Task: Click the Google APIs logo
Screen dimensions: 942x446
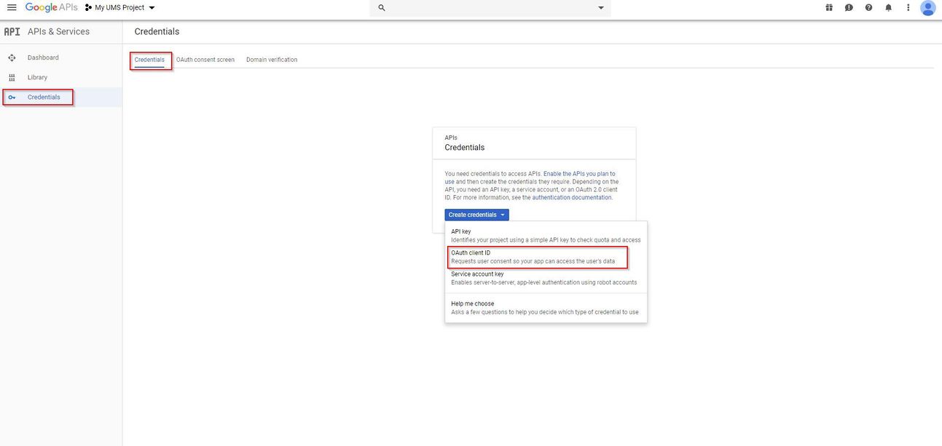Action: point(51,7)
